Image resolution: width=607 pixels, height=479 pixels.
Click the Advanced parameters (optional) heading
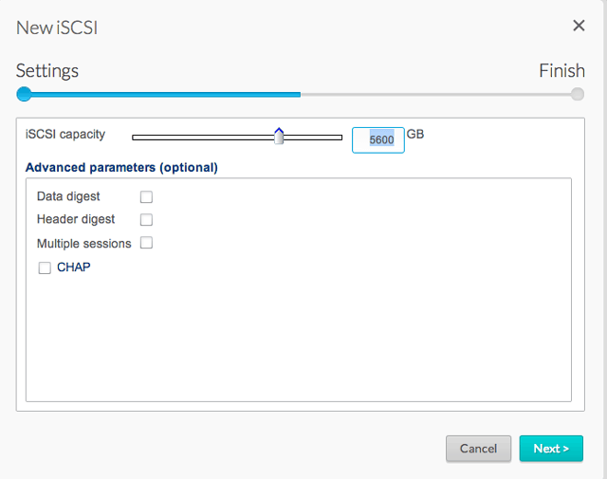pyautogui.click(x=121, y=168)
